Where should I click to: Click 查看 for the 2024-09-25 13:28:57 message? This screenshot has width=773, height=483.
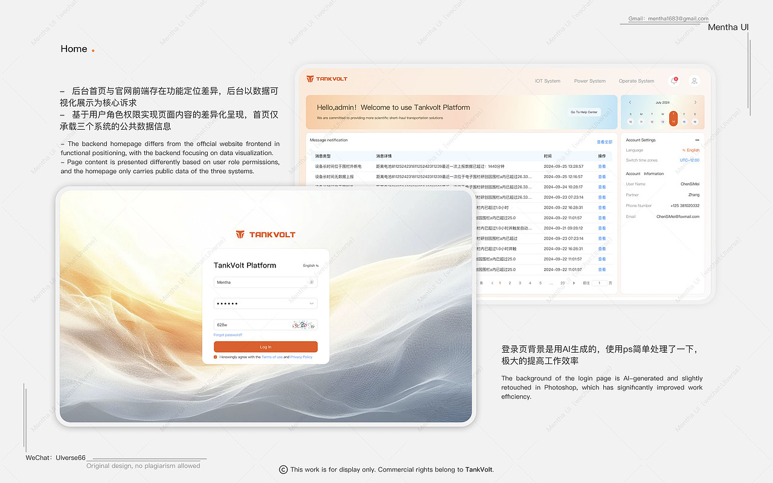click(601, 167)
